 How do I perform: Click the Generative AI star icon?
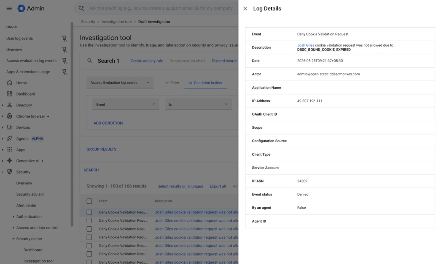pyautogui.click(x=10, y=161)
